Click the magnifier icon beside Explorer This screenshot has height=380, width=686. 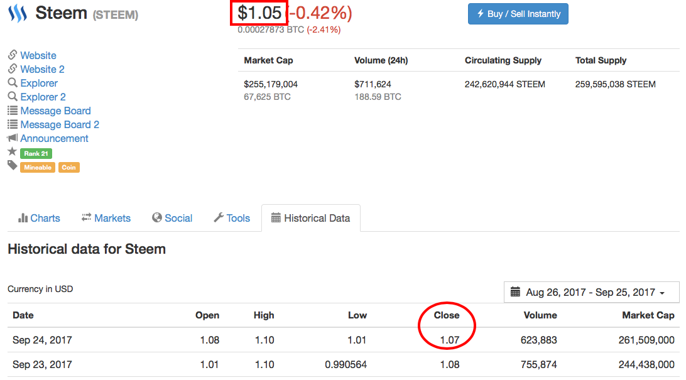(x=13, y=83)
